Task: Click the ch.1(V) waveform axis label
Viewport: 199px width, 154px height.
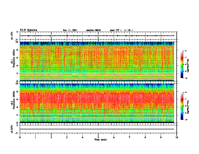Action: (x=12, y=36)
